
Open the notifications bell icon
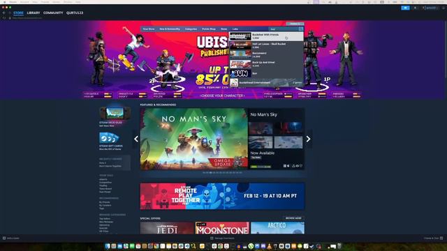[x=415, y=8]
